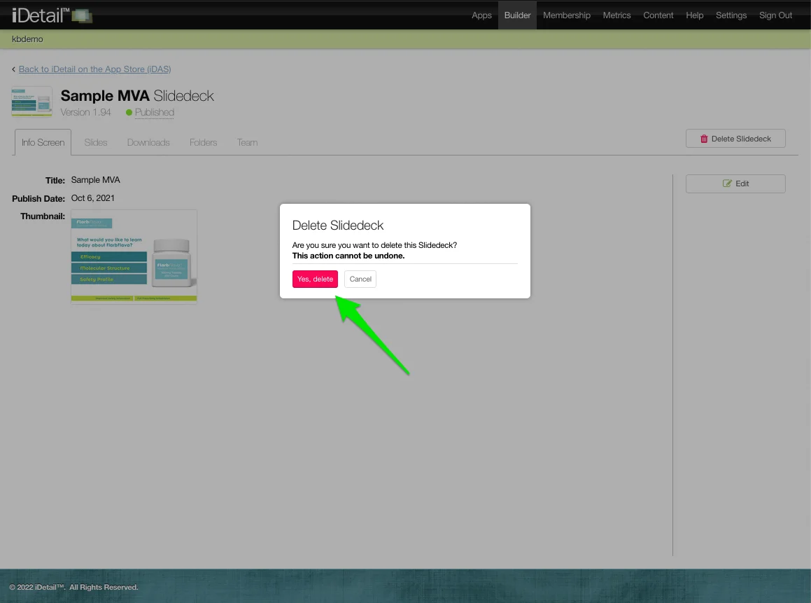
Task: Open the Apps menu
Action: (x=481, y=15)
